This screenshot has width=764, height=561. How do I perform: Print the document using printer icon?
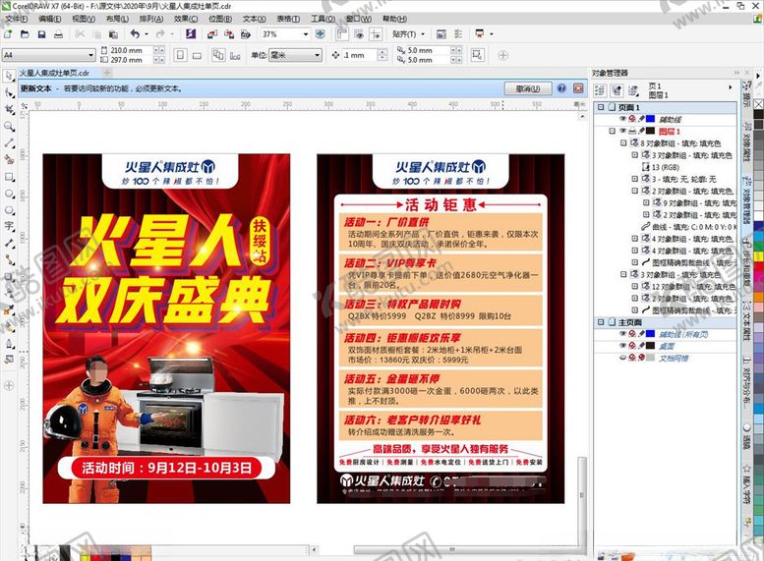pyautogui.click(x=58, y=34)
